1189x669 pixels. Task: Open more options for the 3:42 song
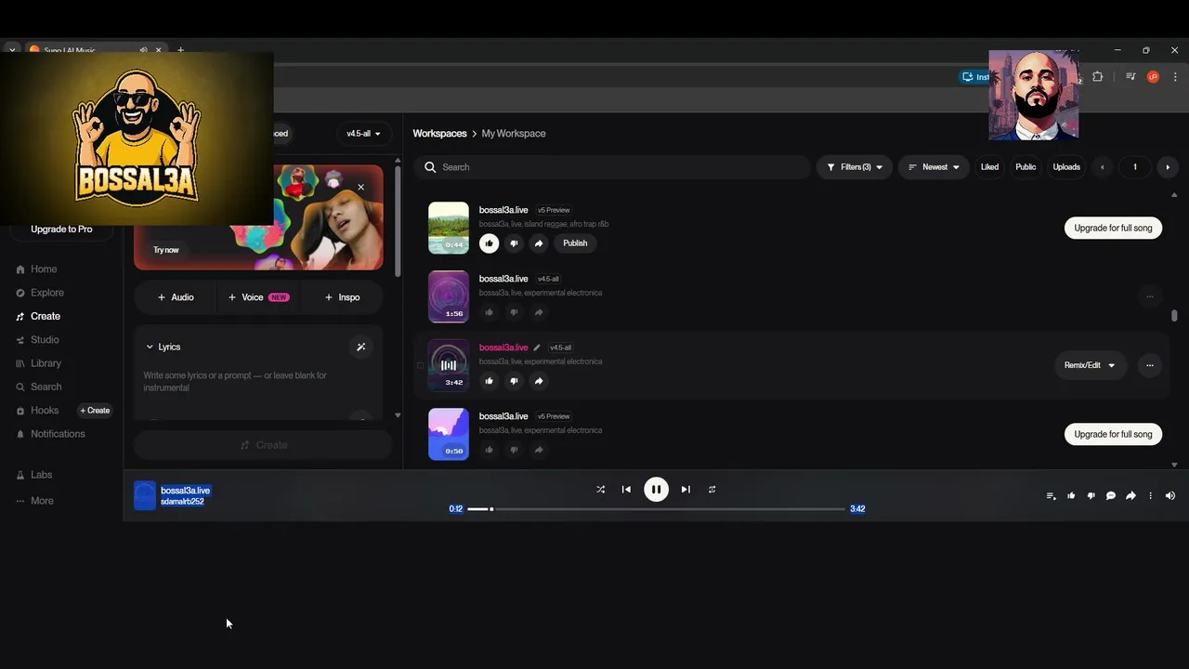(1149, 365)
